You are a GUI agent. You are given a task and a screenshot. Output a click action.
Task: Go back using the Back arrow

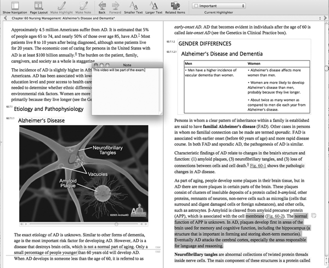(103, 5)
